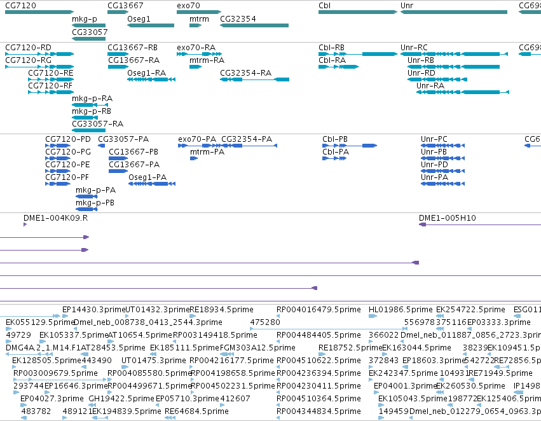Viewport: 541px width, 421px height.
Task: Select transcript Cbl-RB
Action: [x=358, y=54]
